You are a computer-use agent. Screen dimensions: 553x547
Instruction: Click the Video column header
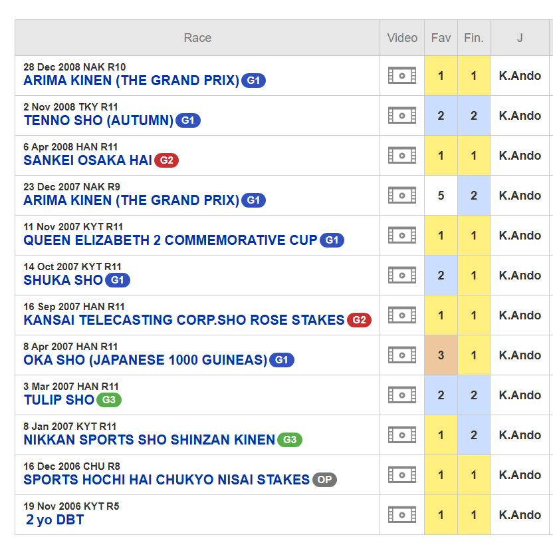point(402,38)
